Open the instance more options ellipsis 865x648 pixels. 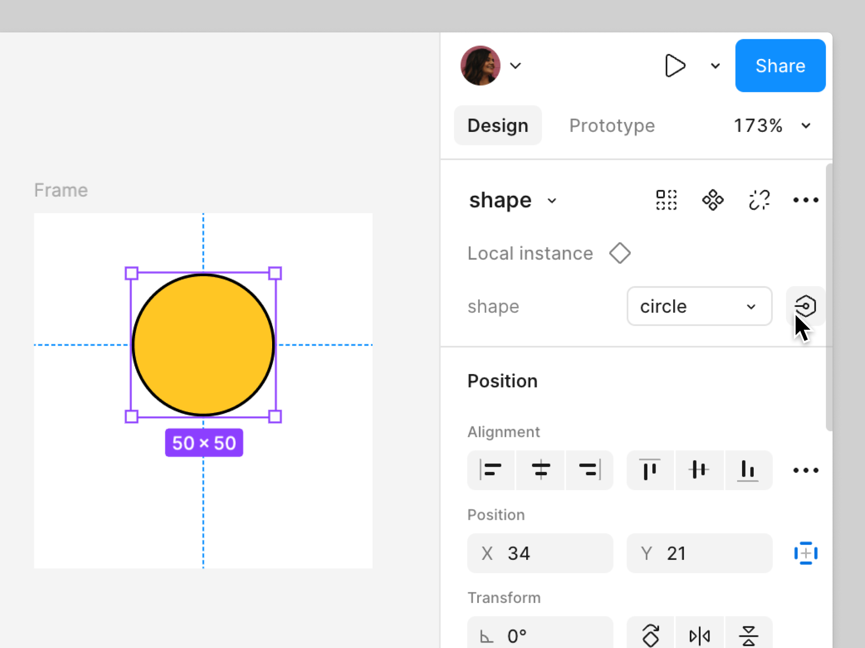pos(806,200)
